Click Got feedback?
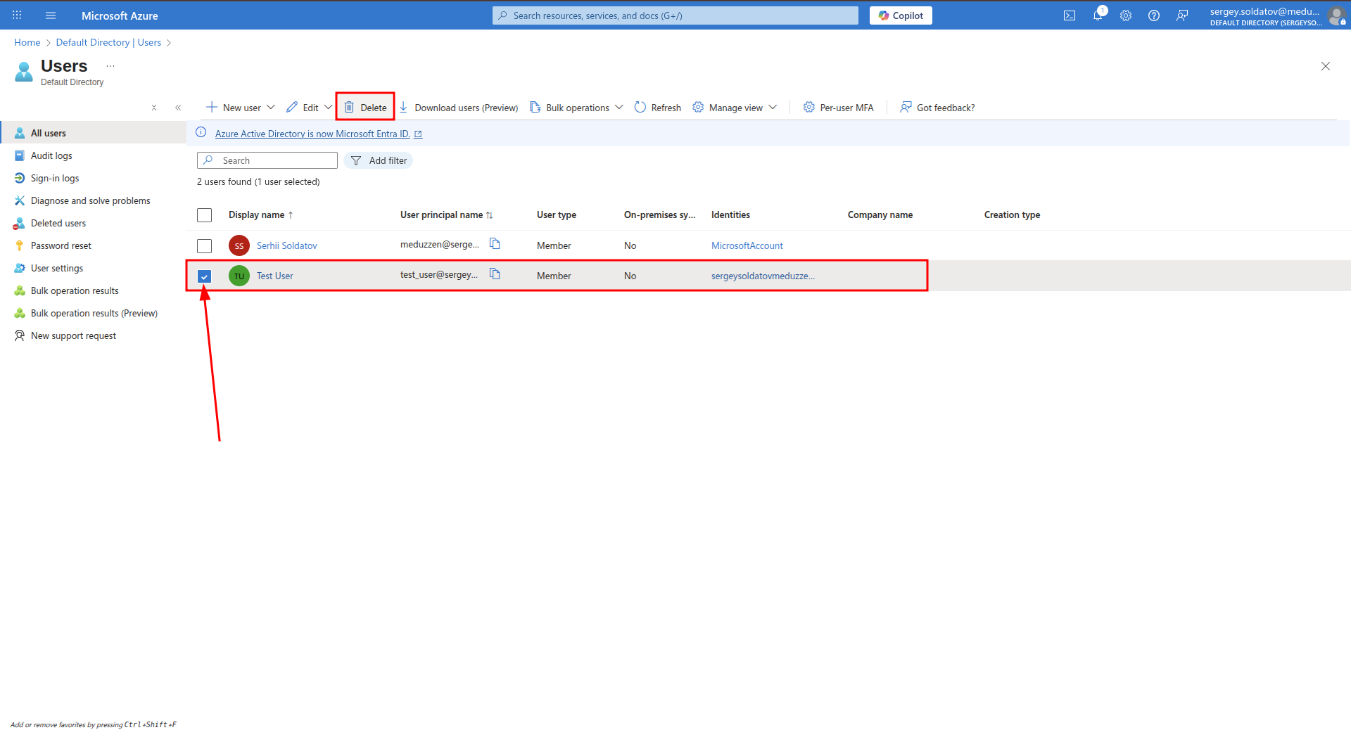 938,108
